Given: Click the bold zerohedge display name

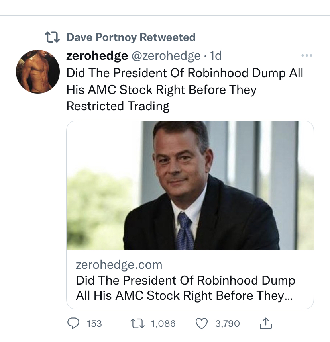Looking at the screenshot, I should (97, 56).
